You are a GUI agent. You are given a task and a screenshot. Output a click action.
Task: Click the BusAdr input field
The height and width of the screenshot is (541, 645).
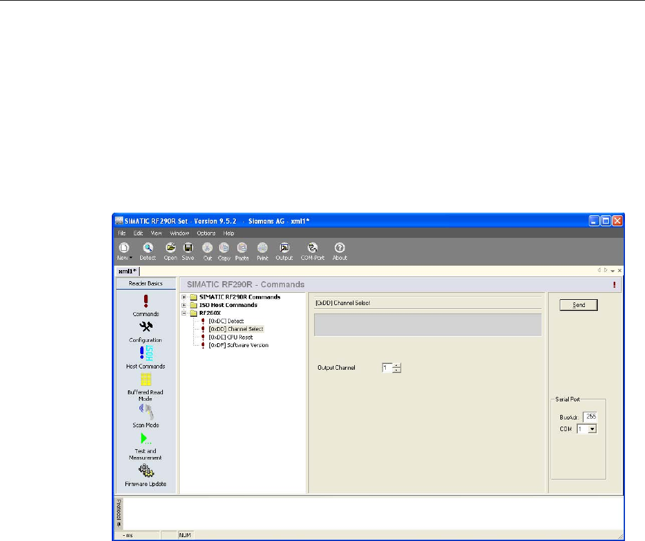tap(590, 417)
